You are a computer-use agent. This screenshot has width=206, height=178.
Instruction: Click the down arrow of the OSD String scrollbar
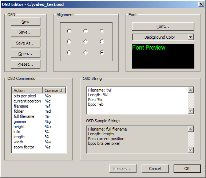point(191,111)
